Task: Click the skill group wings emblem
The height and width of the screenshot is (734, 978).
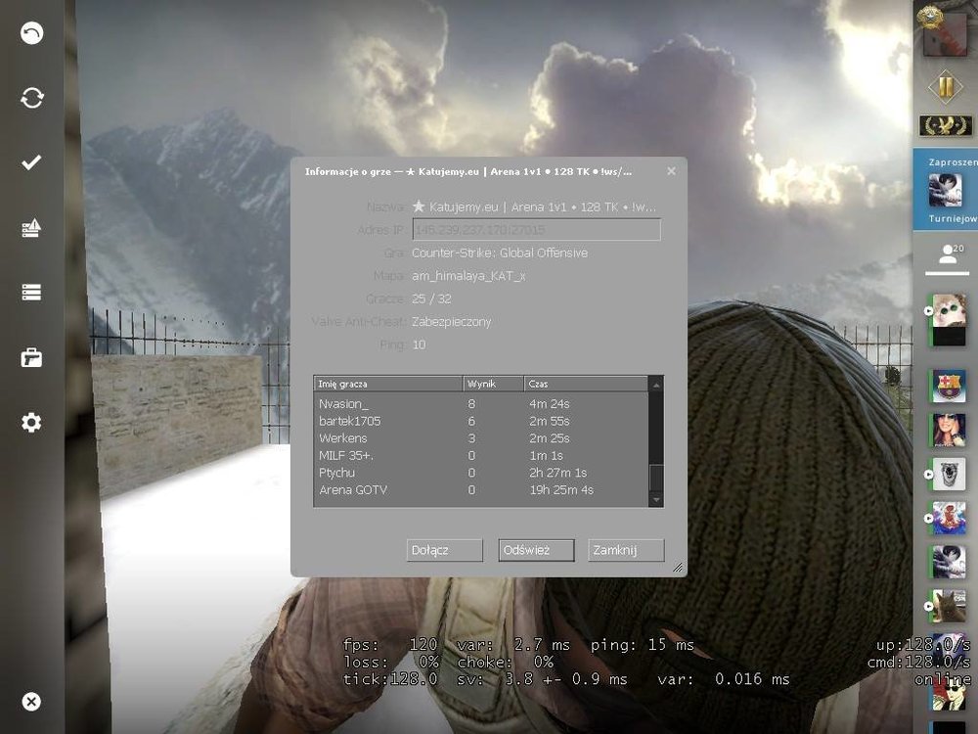Action: 946,126
